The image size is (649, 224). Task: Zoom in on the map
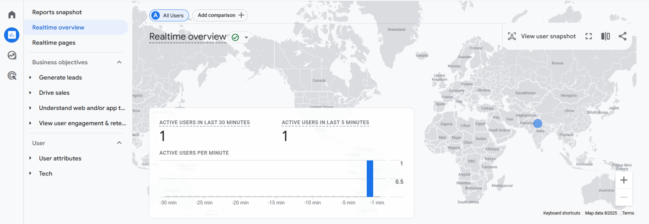tap(624, 180)
